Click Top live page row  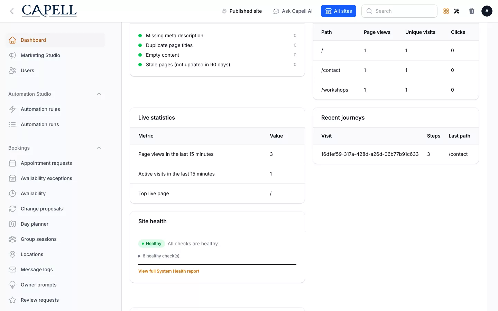click(x=217, y=194)
